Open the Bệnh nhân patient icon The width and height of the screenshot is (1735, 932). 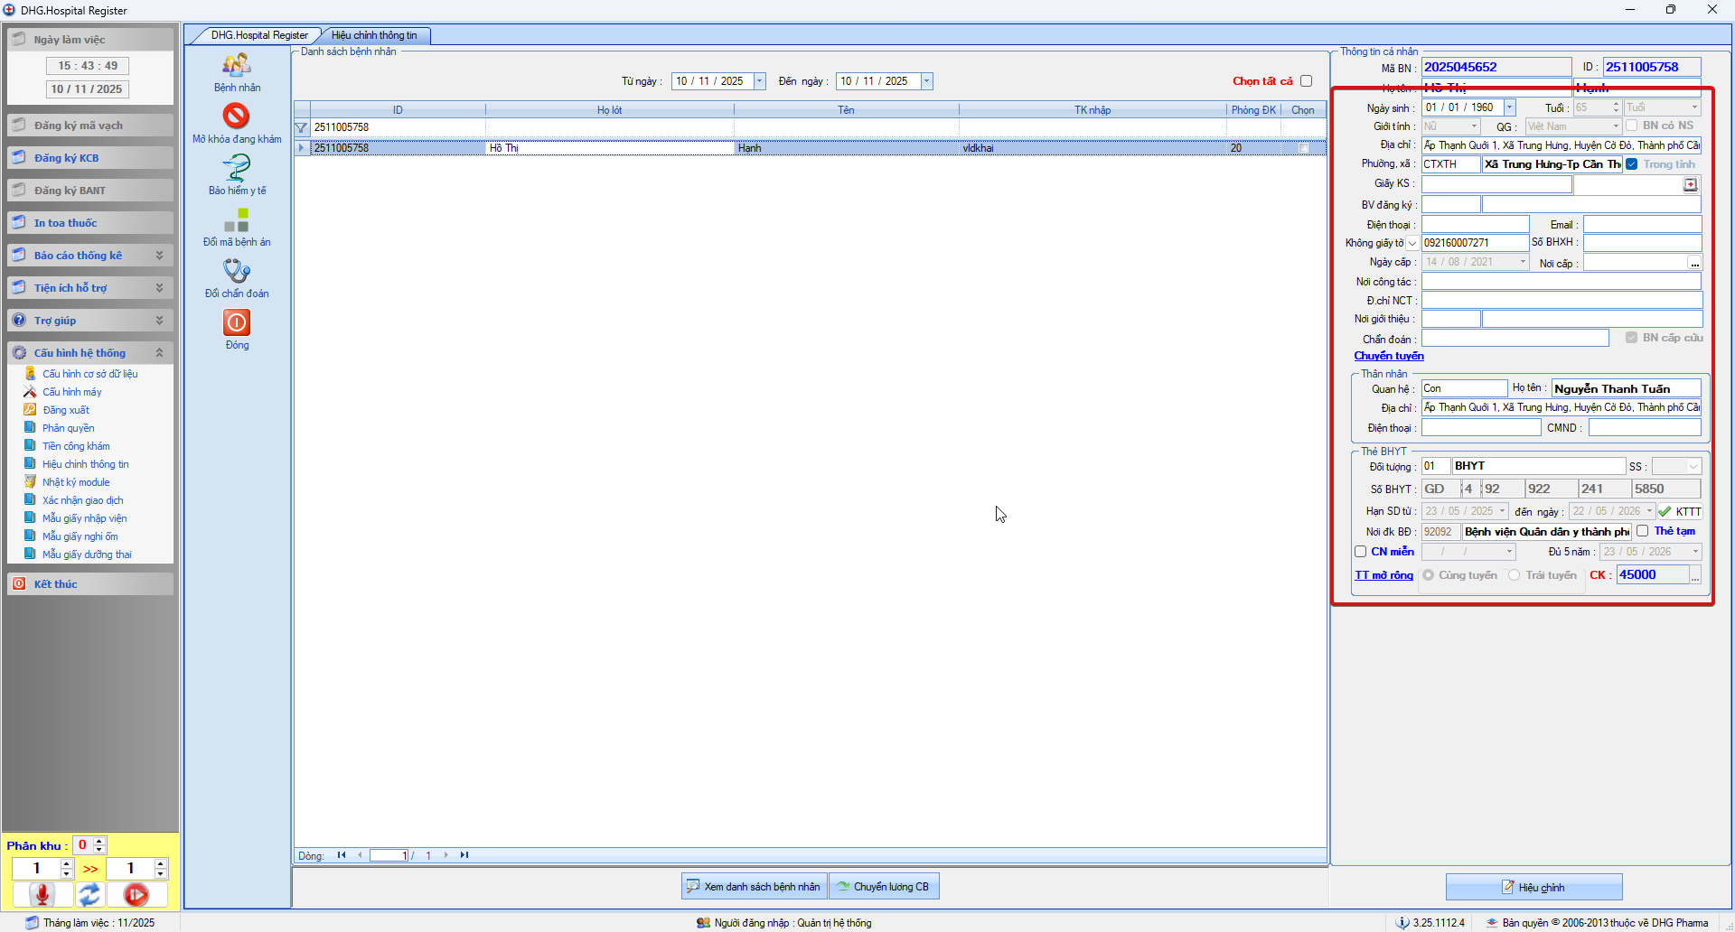click(x=237, y=65)
